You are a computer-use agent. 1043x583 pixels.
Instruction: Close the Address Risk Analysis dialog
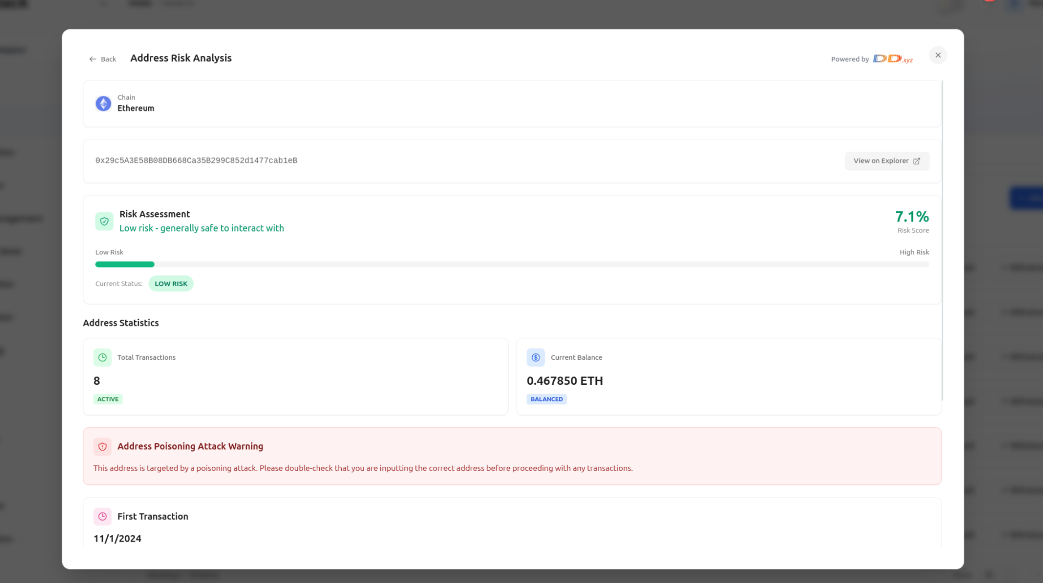click(938, 55)
